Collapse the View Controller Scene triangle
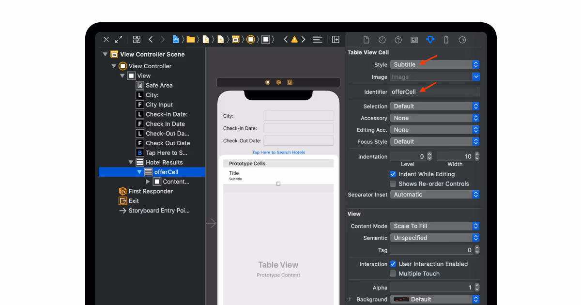This screenshot has width=581, height=305. [x=106, y=54]
